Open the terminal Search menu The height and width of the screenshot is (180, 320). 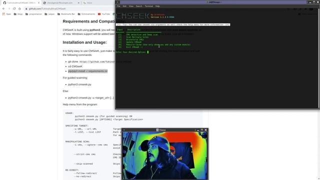click(139, 6)
